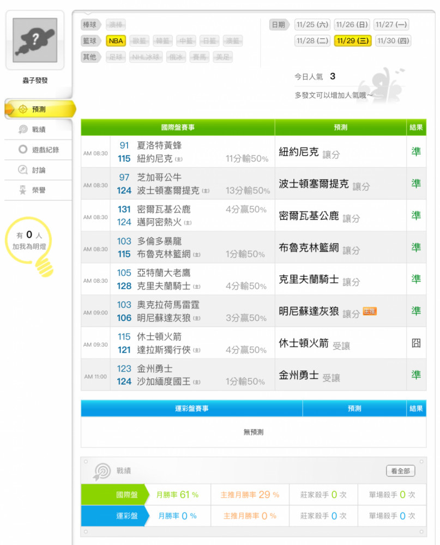Click the 月勝率 61 % stat
The width and height of the screenshot is (440, 545).
(x=177, y=495)
